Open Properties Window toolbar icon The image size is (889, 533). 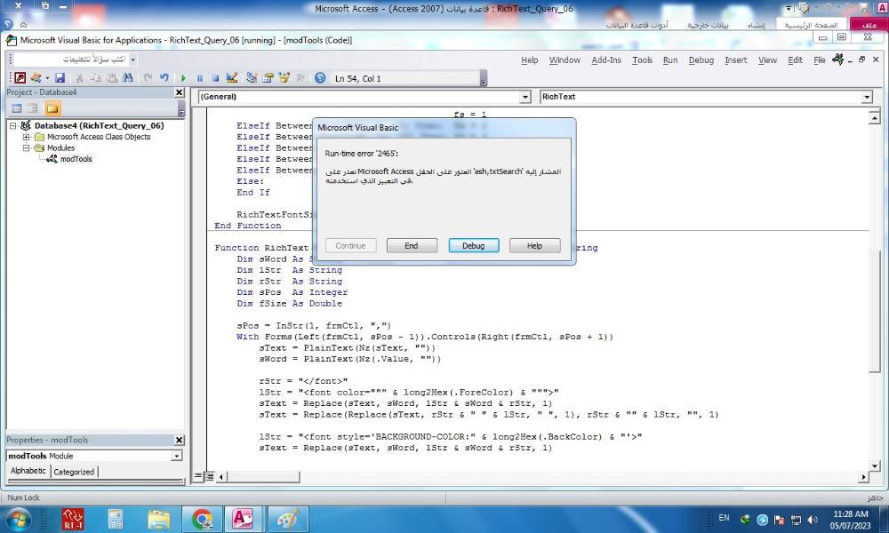click(x=268, y=78)
